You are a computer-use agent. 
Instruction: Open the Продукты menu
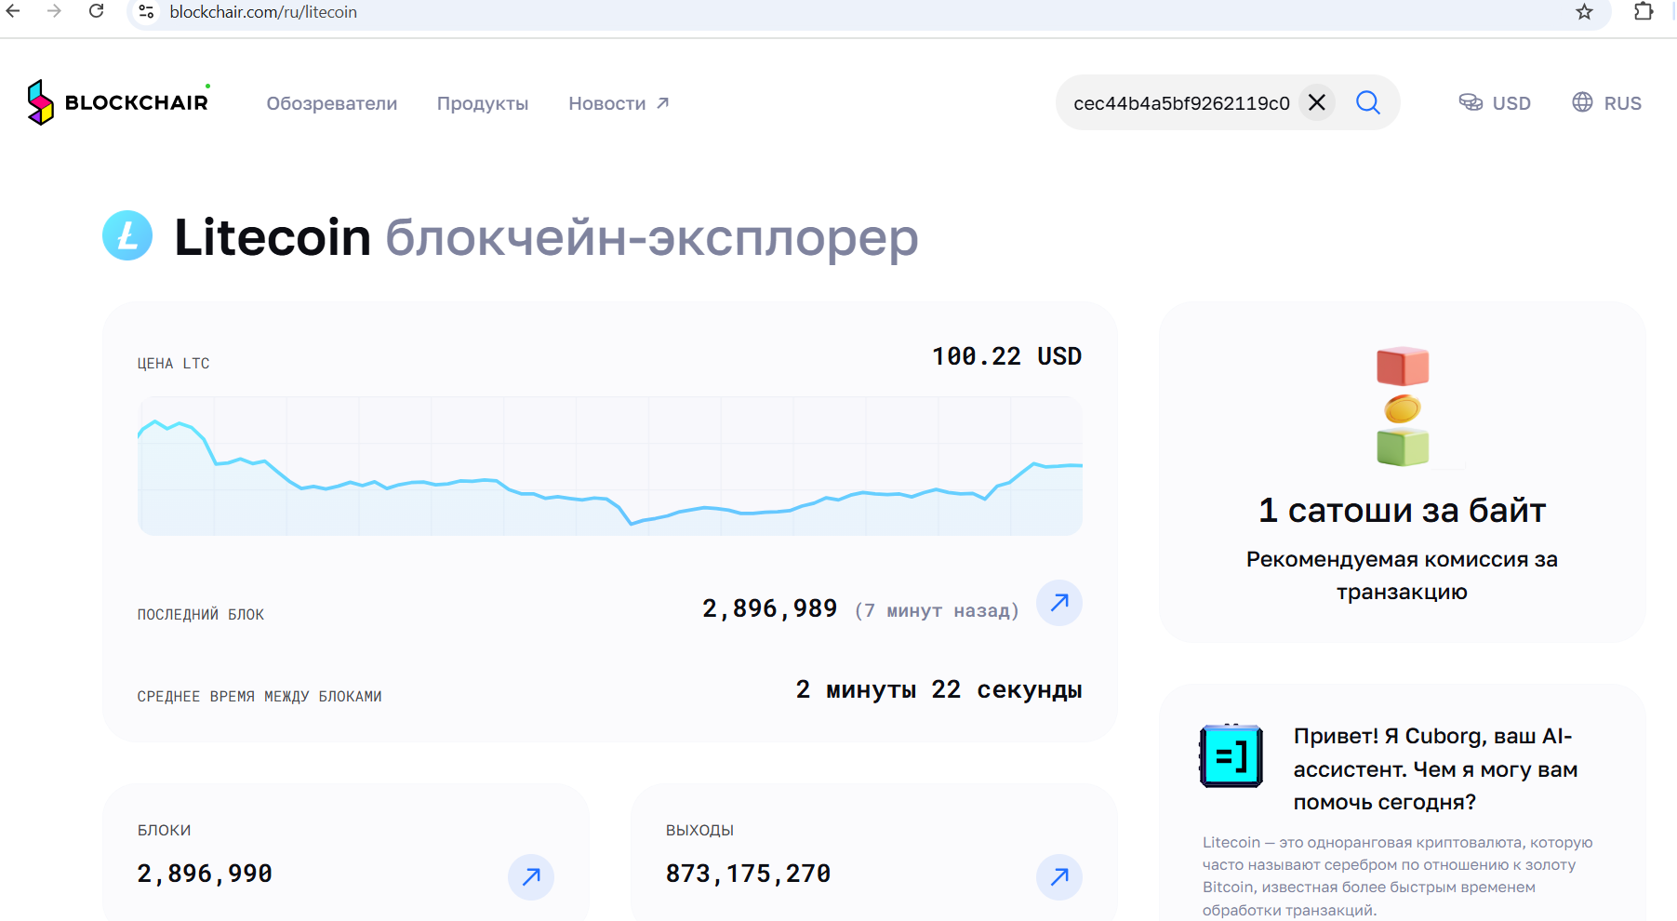(483, 103)
